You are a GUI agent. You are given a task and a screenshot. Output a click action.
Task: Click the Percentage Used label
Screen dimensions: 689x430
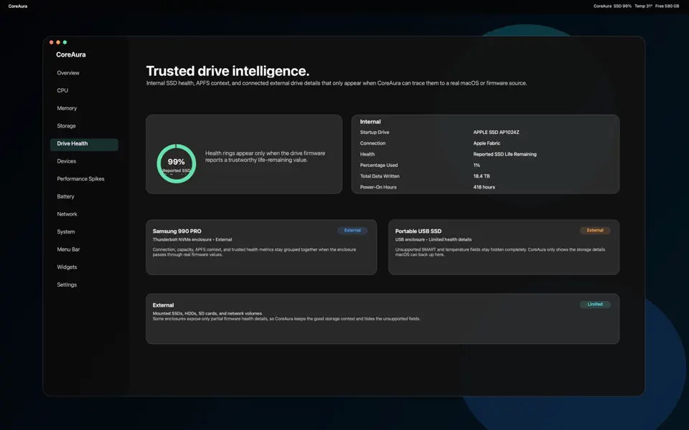tap(379, 165)
